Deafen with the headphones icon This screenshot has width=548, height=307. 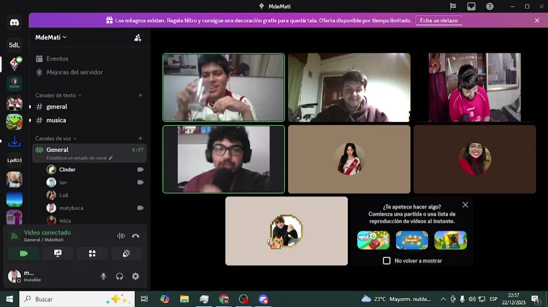[120, 276]
